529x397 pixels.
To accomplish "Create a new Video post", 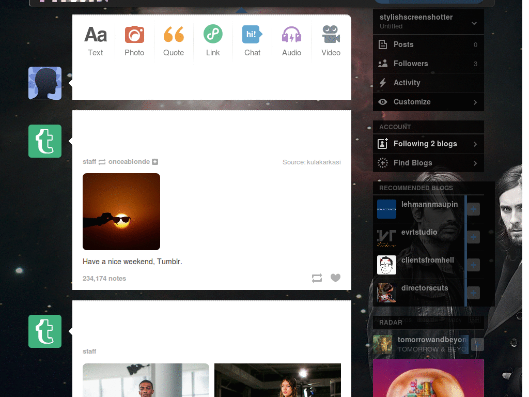I will [331, 41].
